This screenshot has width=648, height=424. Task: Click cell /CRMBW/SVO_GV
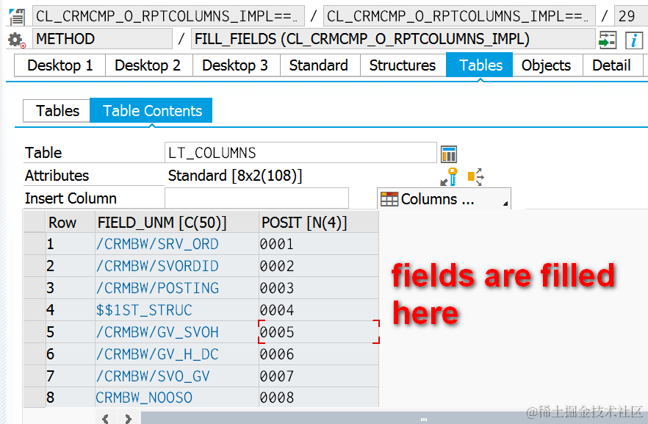click(177, 376)
